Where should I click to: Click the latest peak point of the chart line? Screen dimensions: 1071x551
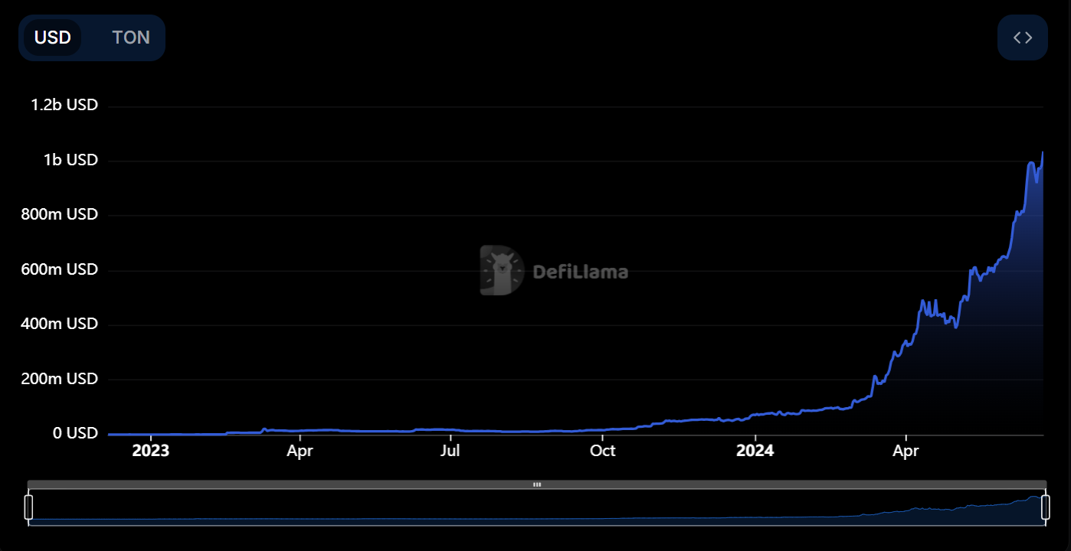pyautogui.click(x=1043, y=152)
